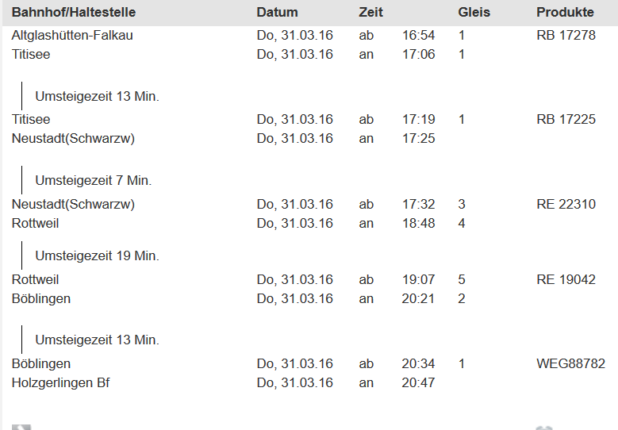Click Rottweil arrival station at 18:48
Viewport: 618px width, 430px height.
coord(36,224)
